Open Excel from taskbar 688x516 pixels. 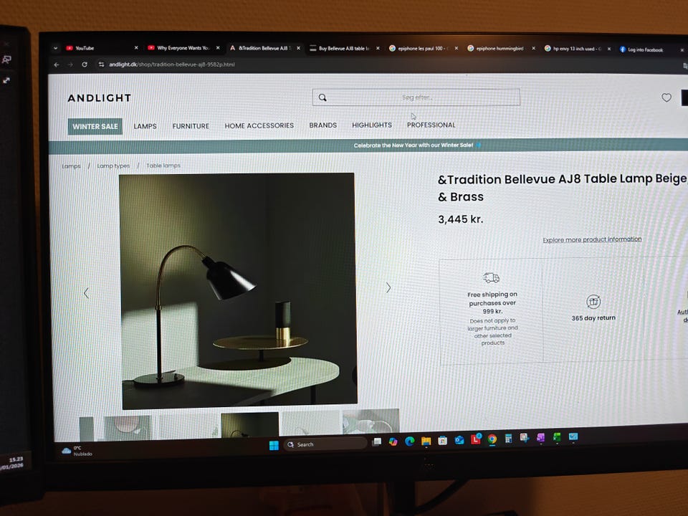556,437
